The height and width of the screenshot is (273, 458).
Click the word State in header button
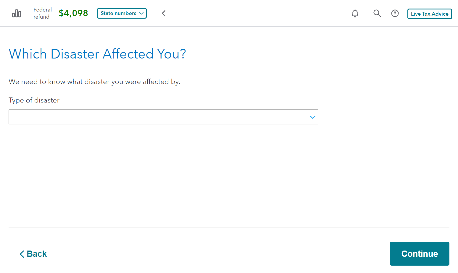[107, 13]
